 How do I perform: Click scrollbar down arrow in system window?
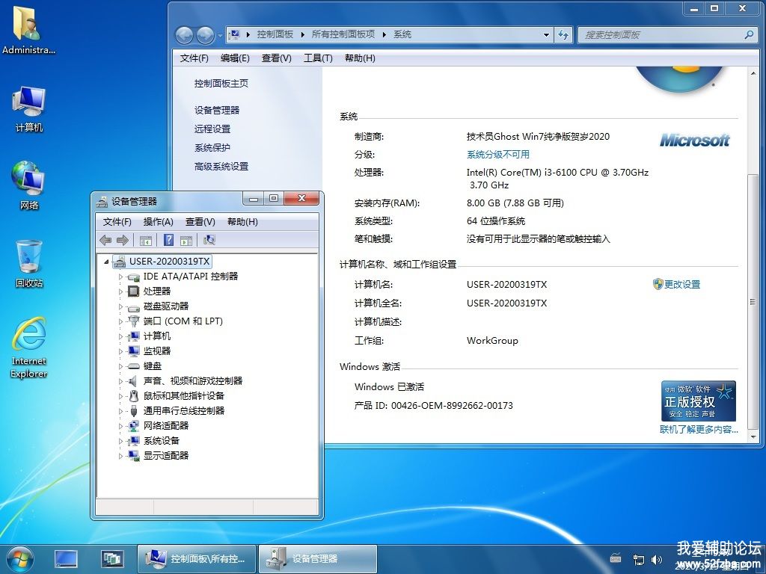(753, 436)
